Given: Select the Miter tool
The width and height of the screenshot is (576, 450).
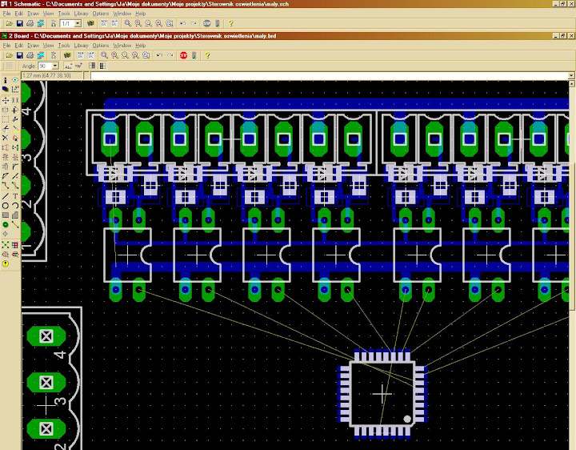Looking at the screenshot, I should [x=15, y=167].
